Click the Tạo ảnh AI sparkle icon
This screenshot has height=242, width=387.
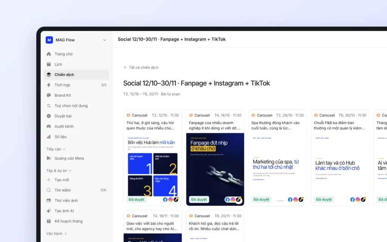(x=49, y=211)
